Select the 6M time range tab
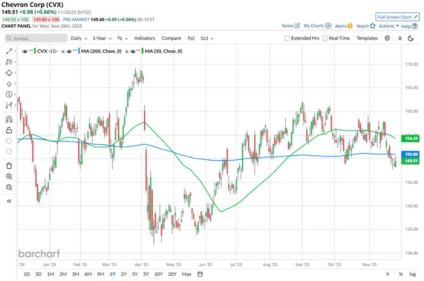424x281 pixels. pyautogui.click(x=88, y=274)
